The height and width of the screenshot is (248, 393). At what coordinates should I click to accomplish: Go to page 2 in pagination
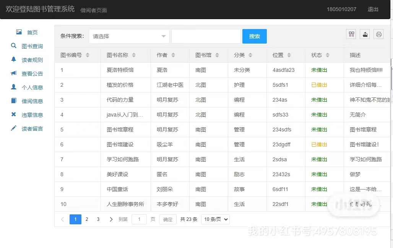pyautogui.click(x=87, y=219)
